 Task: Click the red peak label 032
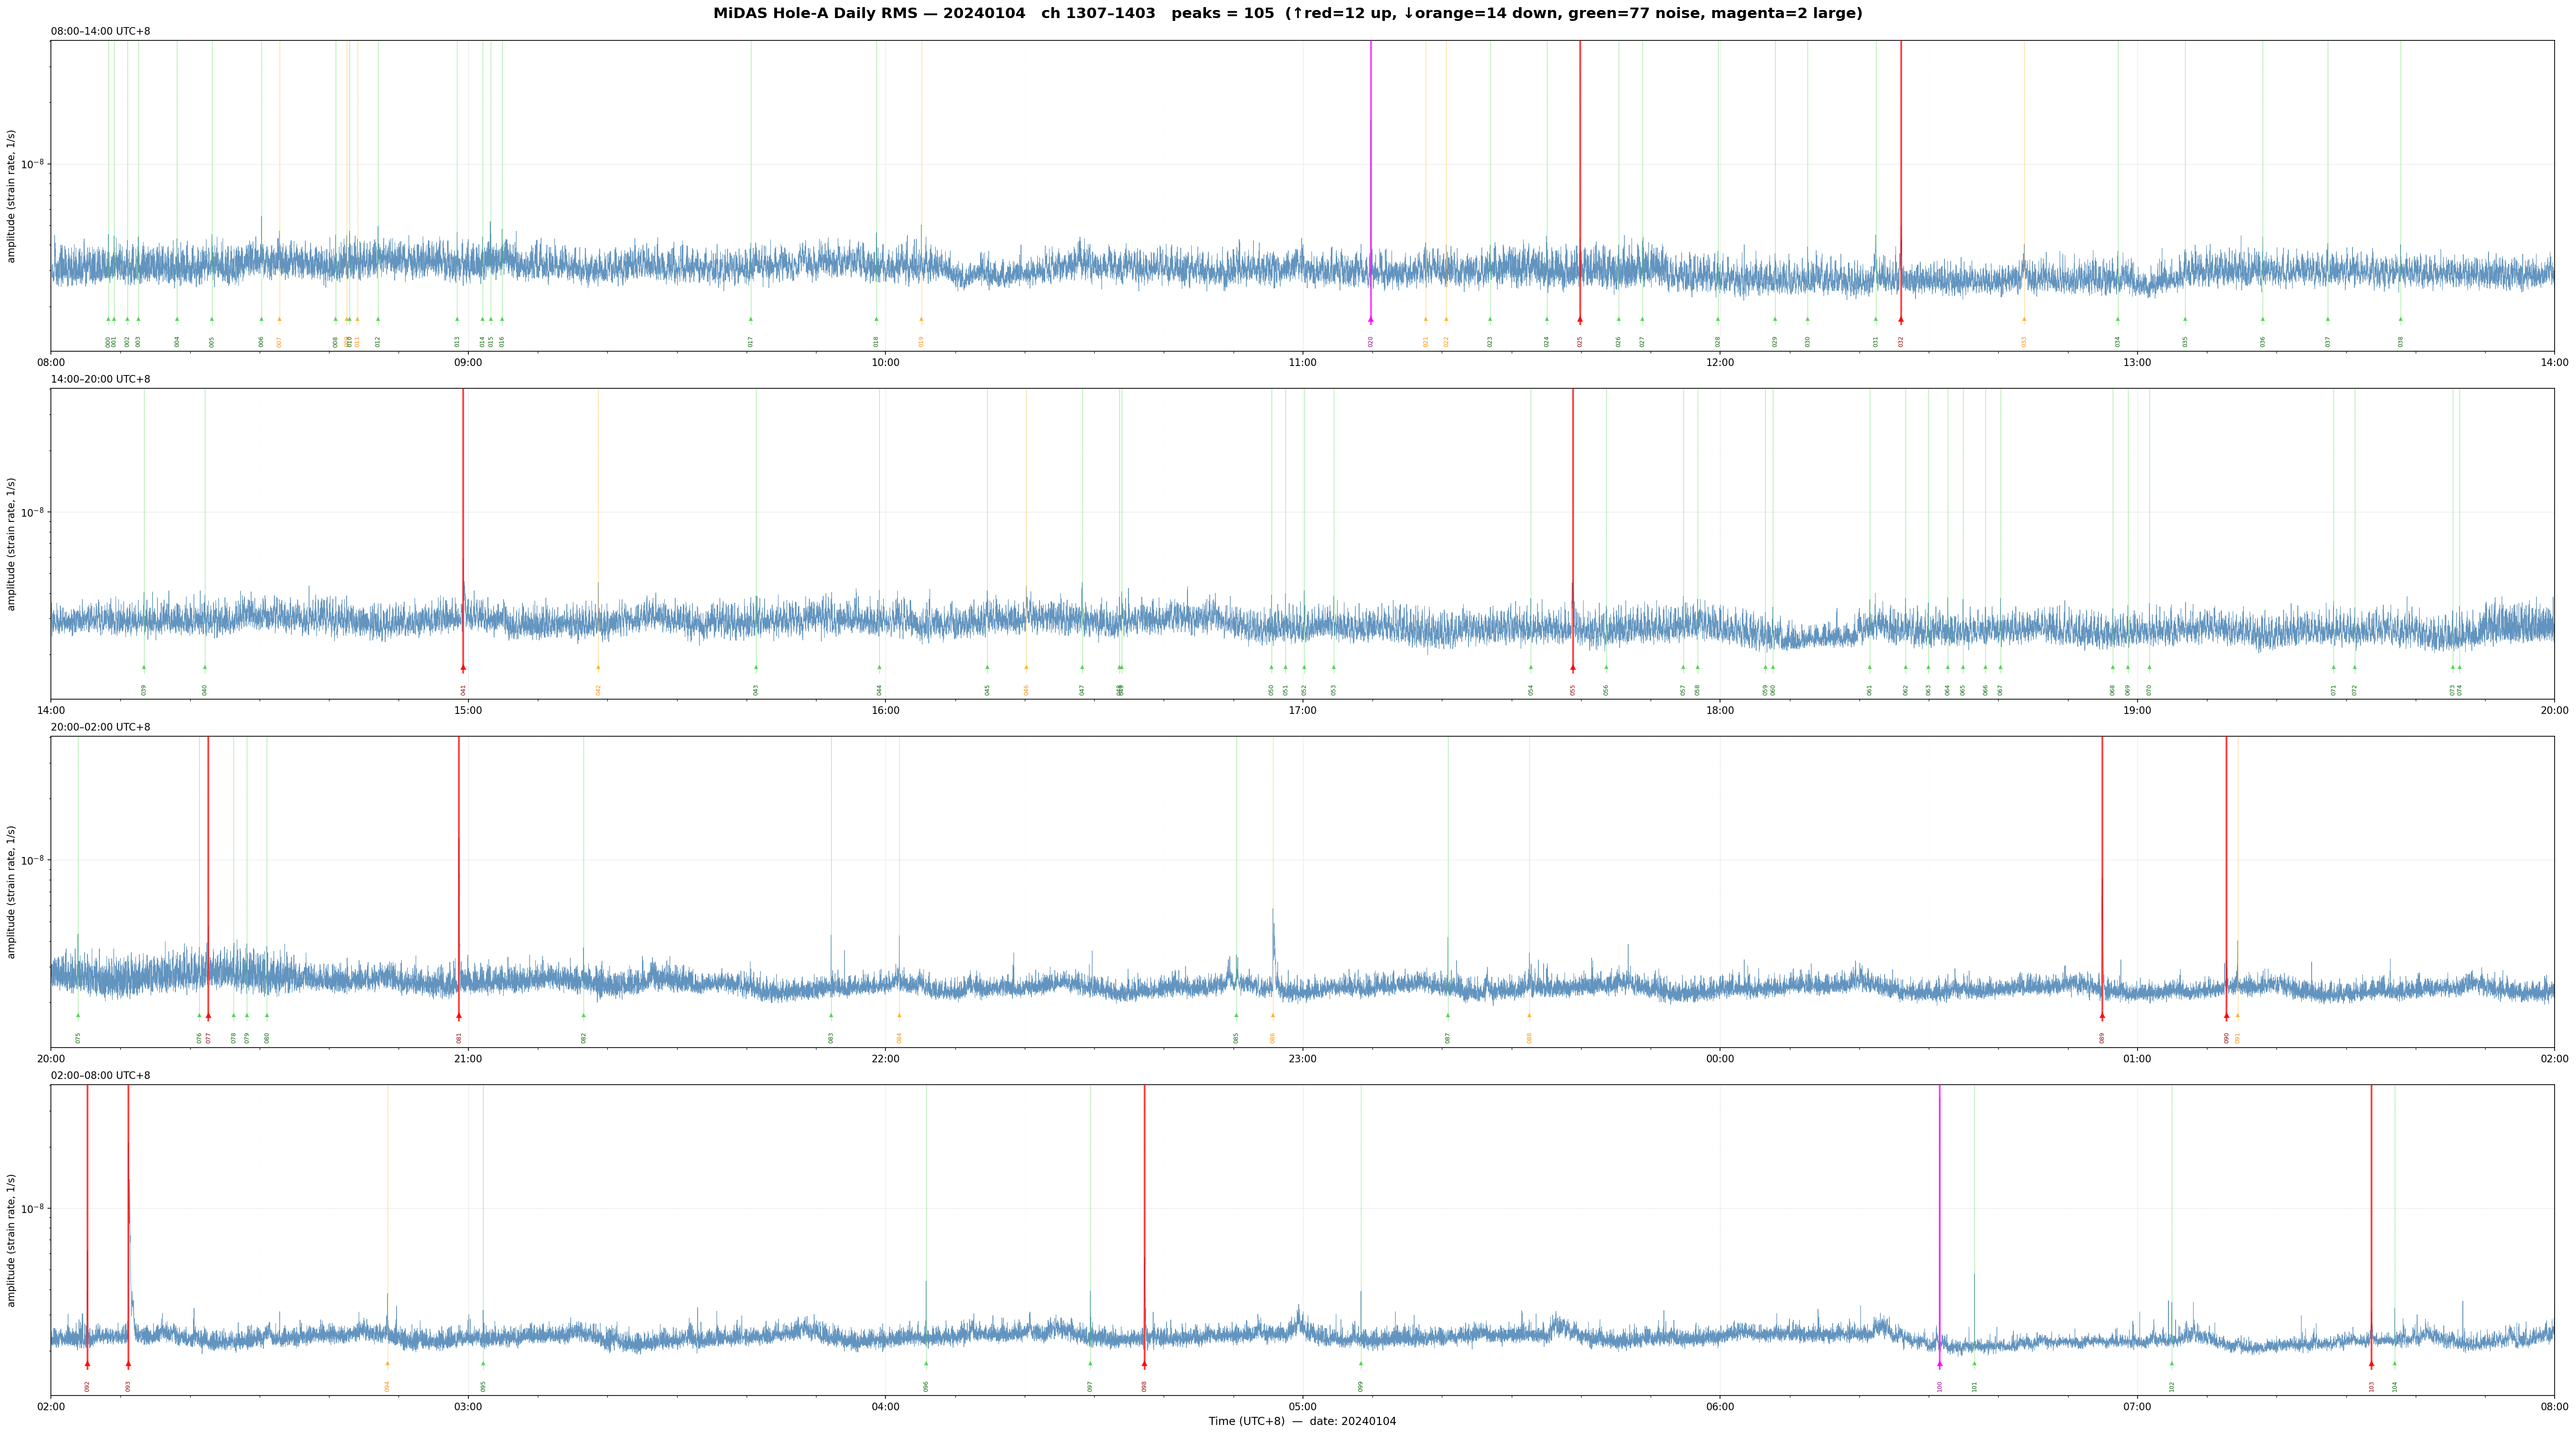tap(1901, 341)
